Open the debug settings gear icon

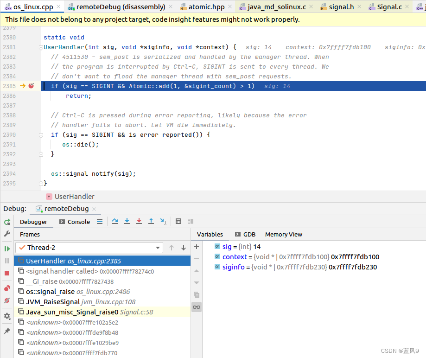(7, 316)
